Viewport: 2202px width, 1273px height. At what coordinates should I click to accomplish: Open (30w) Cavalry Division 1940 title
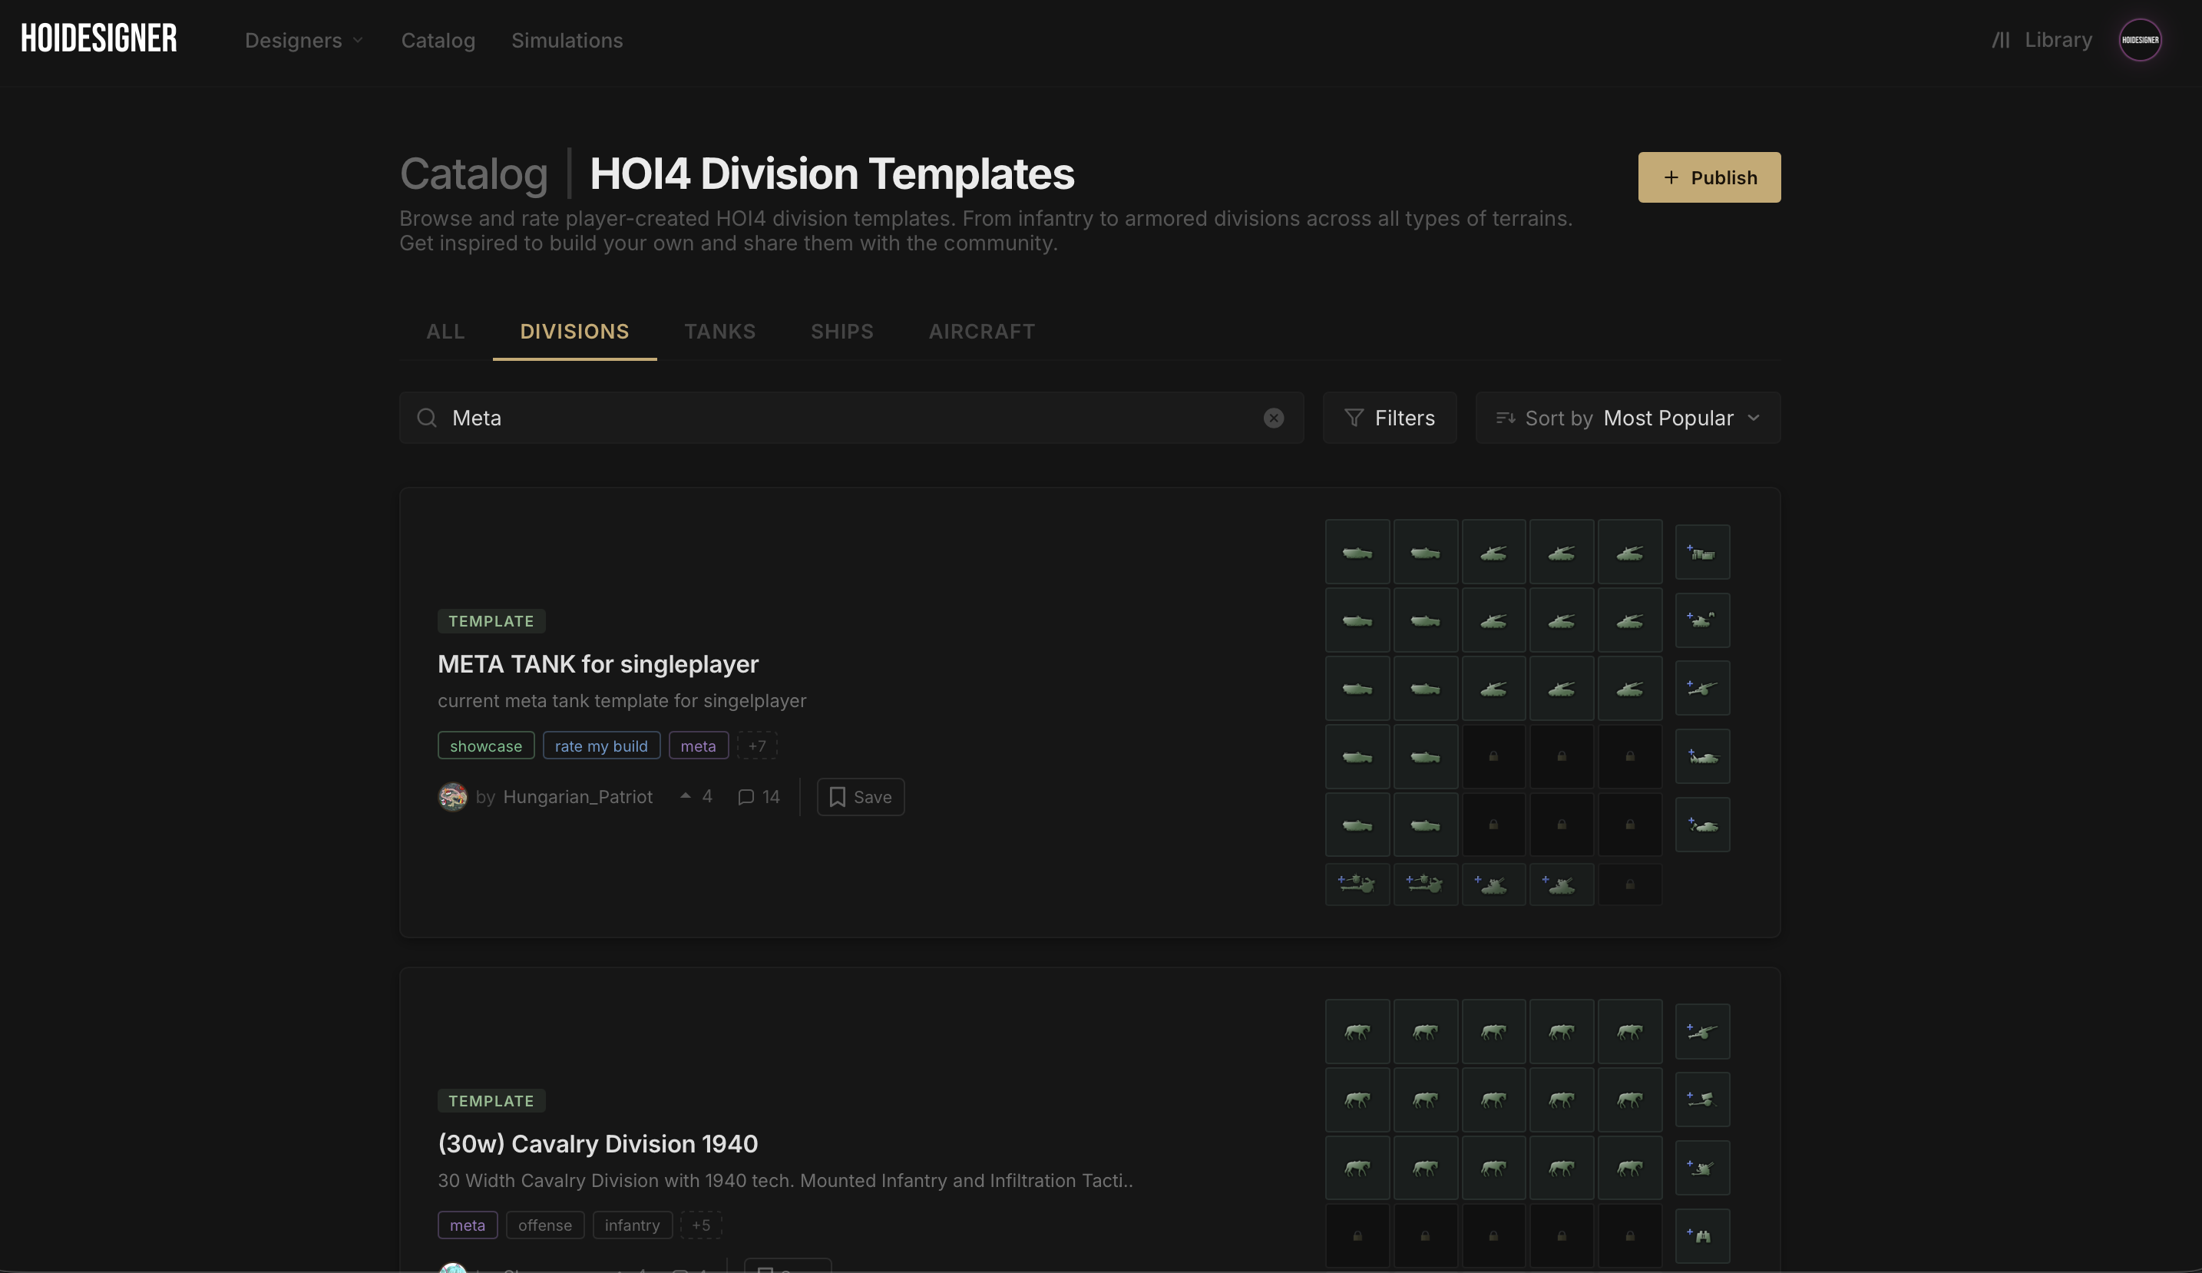pyautogui.click(x=597, y=1144)
